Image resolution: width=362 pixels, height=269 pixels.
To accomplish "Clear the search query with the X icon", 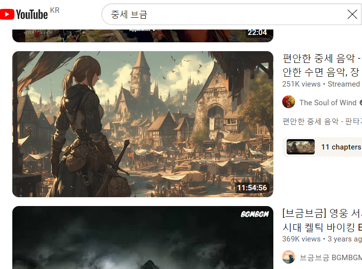I will (352, 15).
